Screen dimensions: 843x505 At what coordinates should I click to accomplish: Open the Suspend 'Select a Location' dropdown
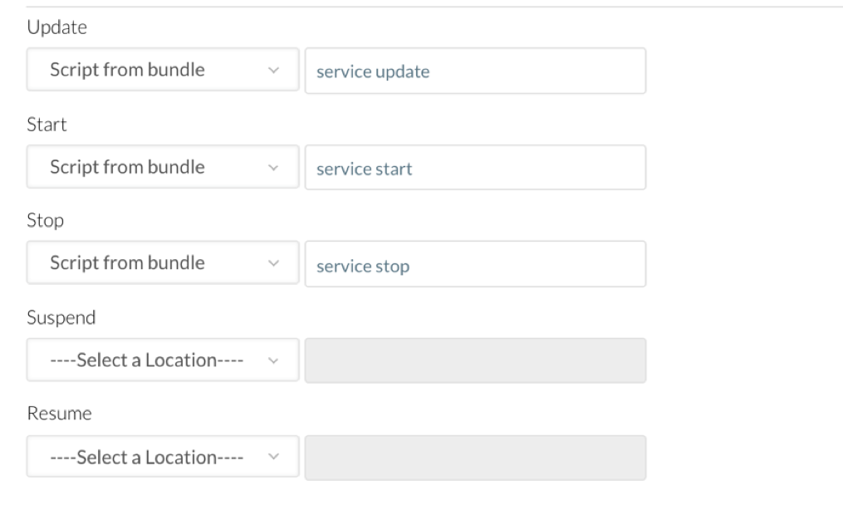(163, 360)
